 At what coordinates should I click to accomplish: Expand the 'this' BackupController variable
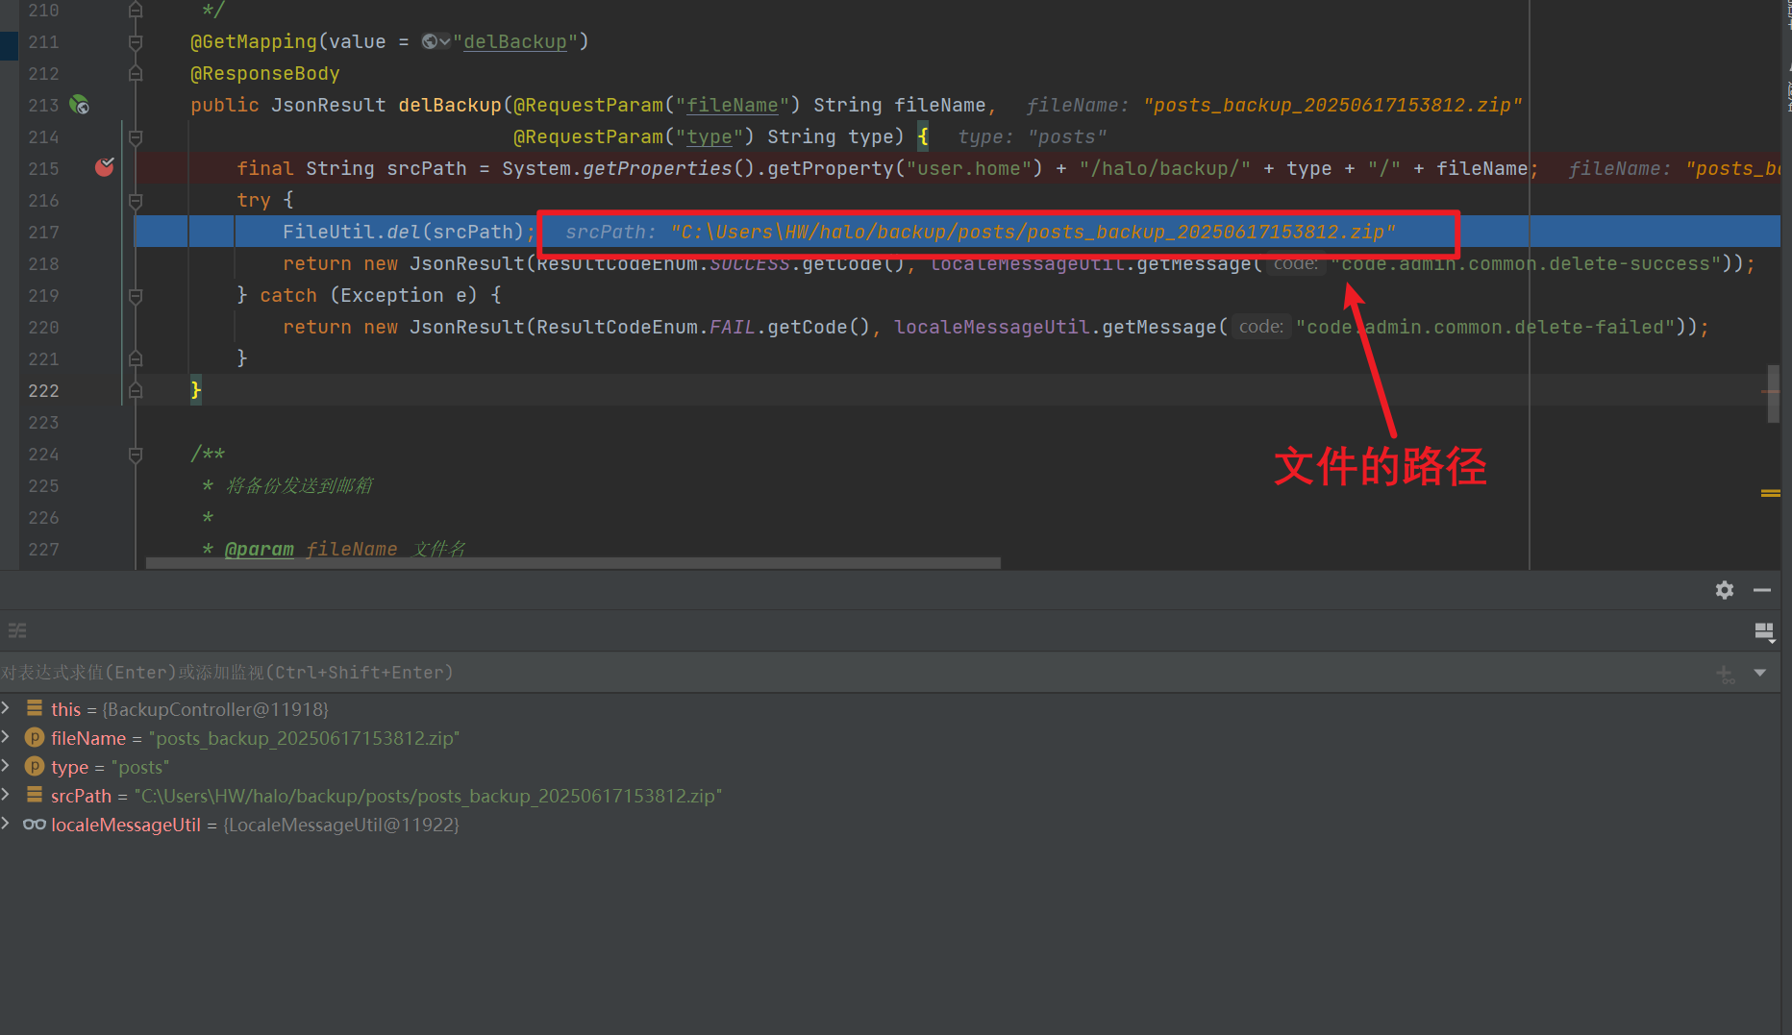tap(7, 708)
